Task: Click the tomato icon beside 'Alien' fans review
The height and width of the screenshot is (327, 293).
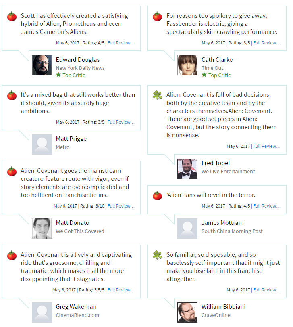Action: tap(157, 196)
